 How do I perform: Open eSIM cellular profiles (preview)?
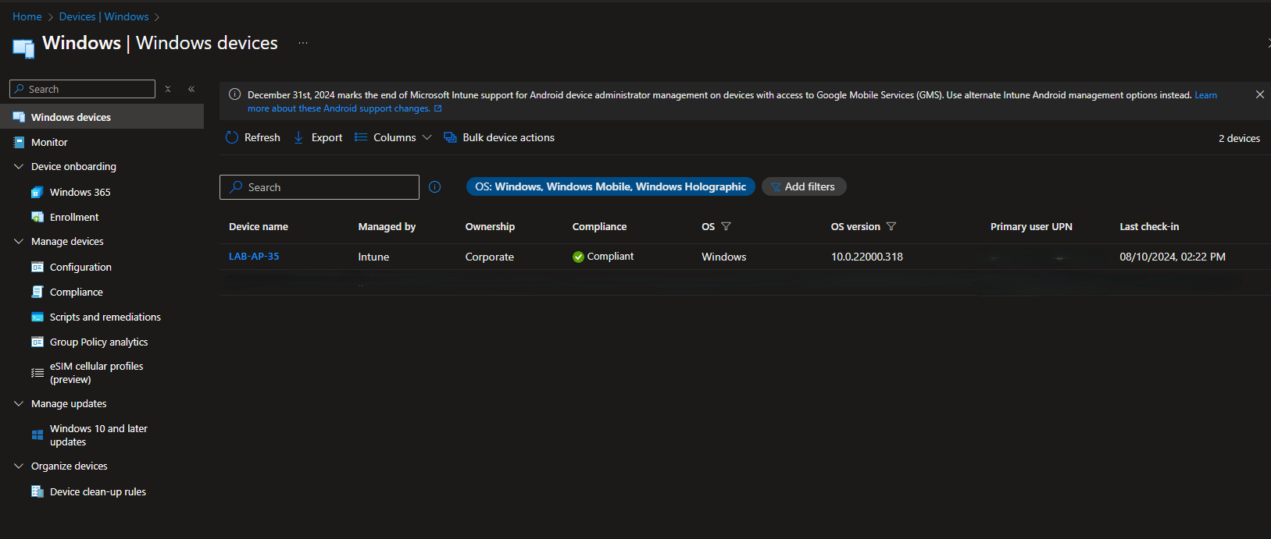click(97, 373)
